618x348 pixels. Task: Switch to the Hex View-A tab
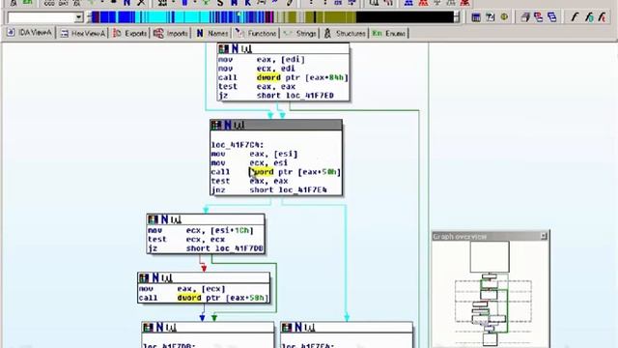[83, 34]
